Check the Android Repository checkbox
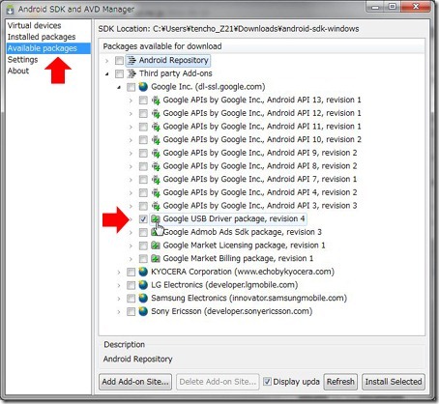439x404 pixels. (x=119, y=60)
